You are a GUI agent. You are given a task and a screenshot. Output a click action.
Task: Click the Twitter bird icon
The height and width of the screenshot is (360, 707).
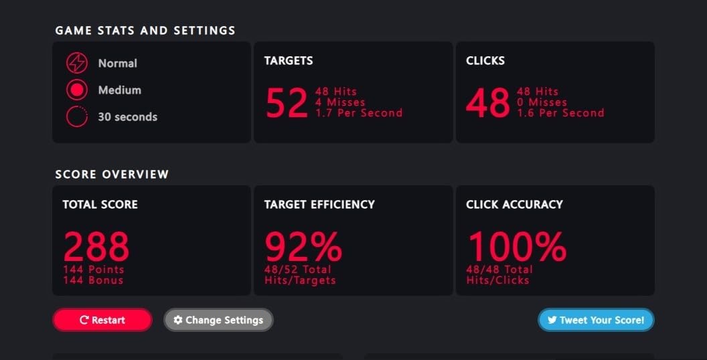[552, 320]
